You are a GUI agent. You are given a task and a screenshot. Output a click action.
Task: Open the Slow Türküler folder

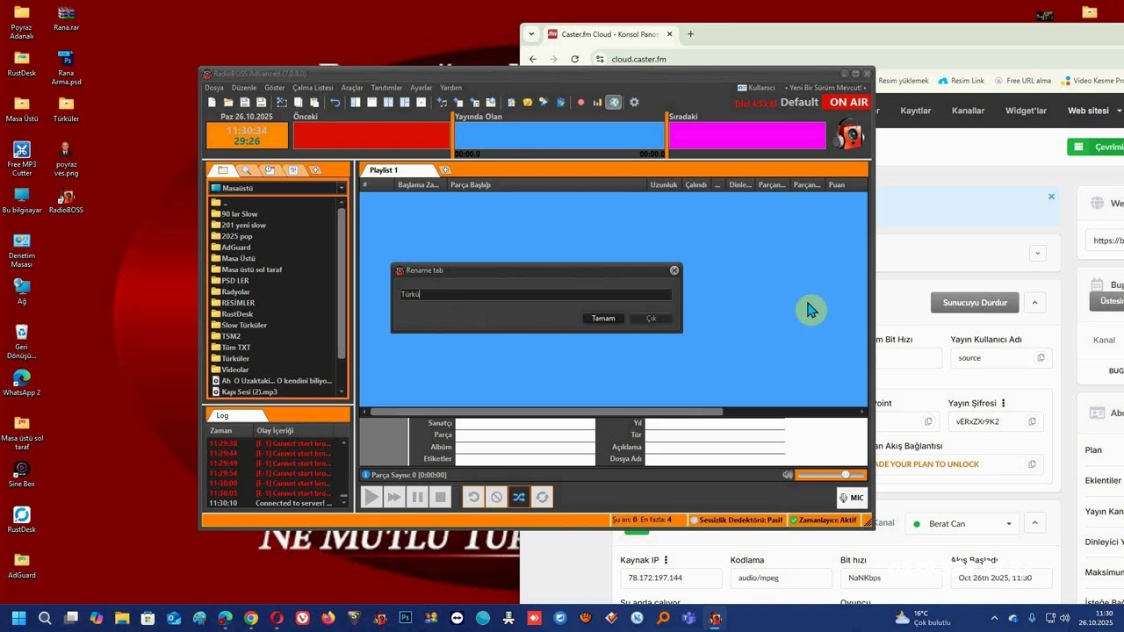239,325
